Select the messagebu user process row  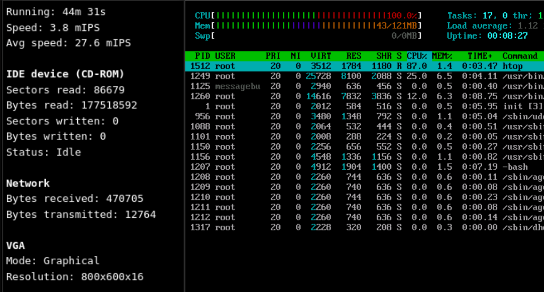361,86
